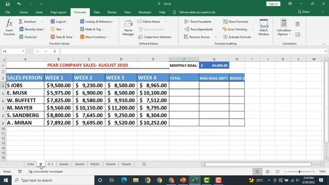
Task: Click Remove Arrows
Action: coord(196,37)
